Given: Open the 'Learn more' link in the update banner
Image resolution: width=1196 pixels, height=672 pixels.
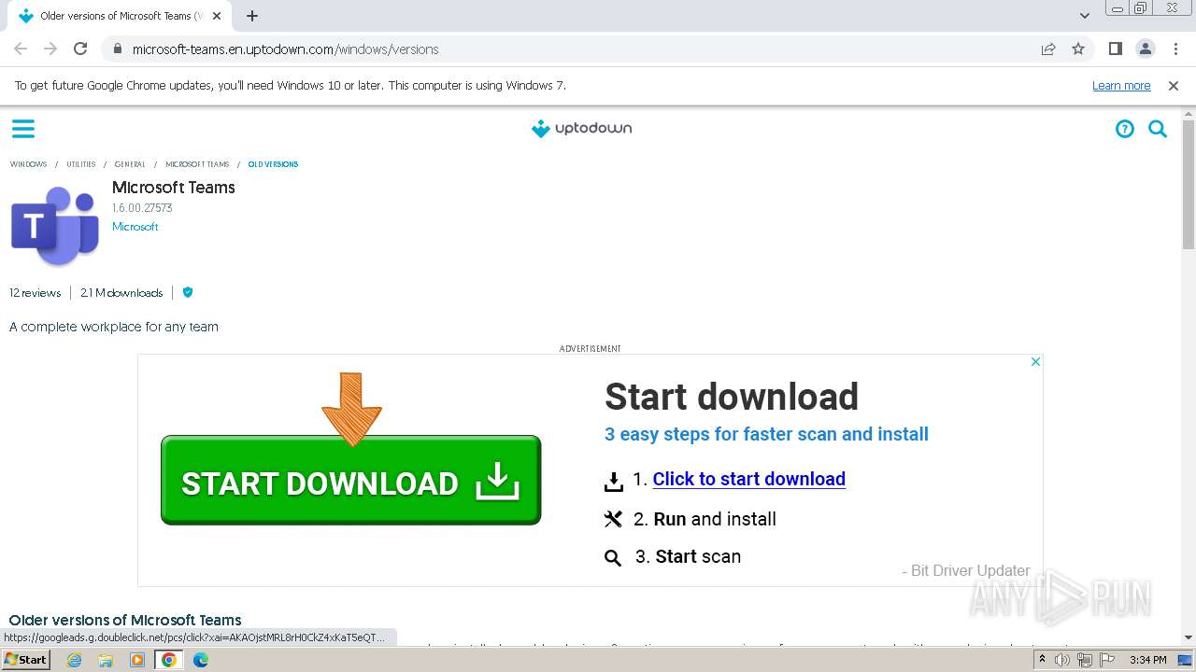Looking at the screenshot, I should pyautogui.click(x=1121, y=85).
